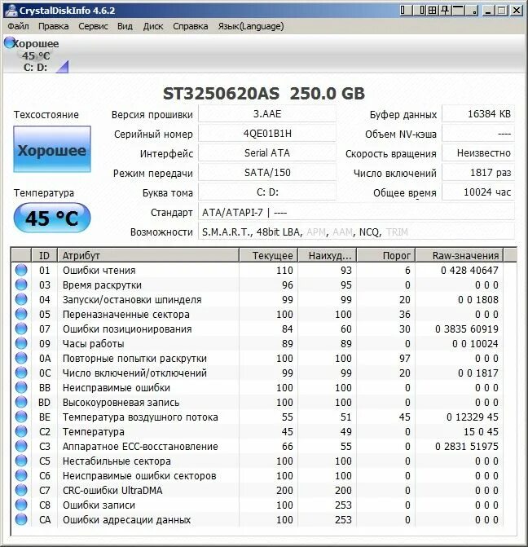The image size is (528, 547).
Task: Open the Диск menu
Action: point(153,26)
